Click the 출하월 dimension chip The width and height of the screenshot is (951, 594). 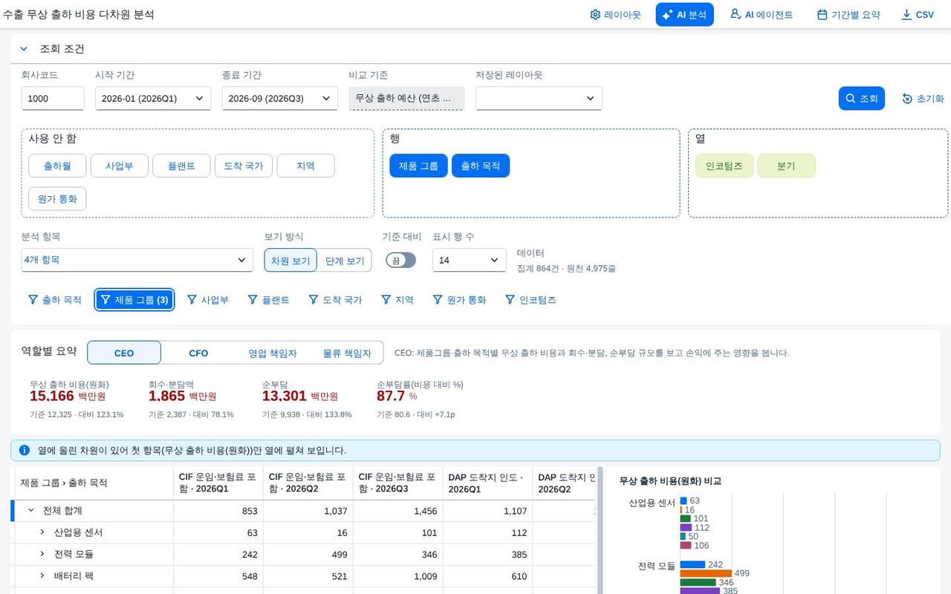(57, 166)
